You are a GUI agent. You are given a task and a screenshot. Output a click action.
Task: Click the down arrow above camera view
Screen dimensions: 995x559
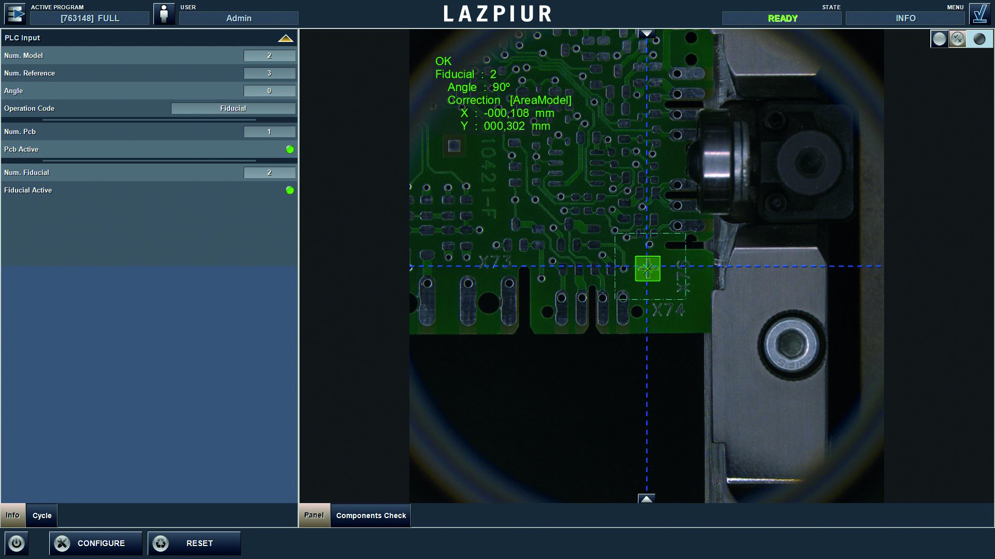tap(646, 34)
